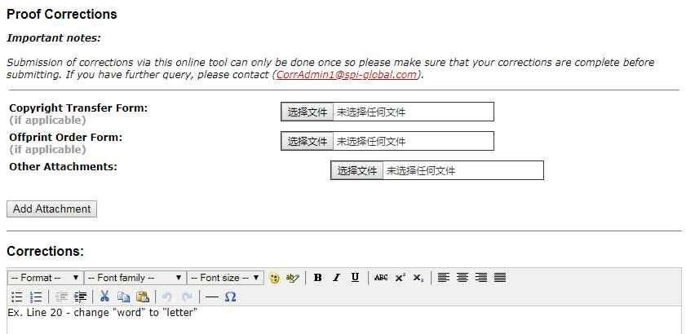The width and height of the screenshot is (686, 334).
Task: Open the Font family dropdown
Action: [135, 278]
